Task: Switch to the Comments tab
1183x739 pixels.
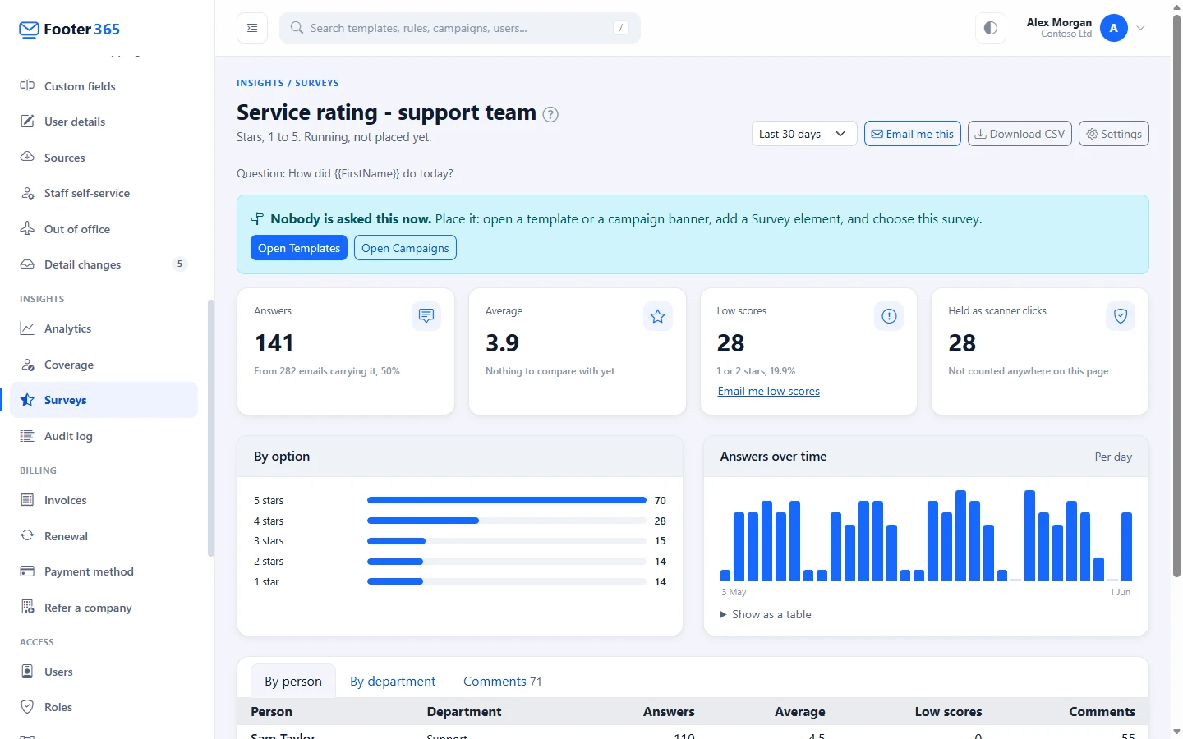Action: (x=502, y=682)
